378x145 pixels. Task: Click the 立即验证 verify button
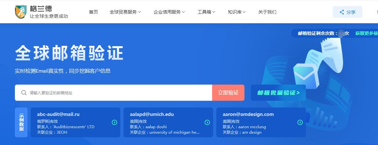[x=228, y=93]
